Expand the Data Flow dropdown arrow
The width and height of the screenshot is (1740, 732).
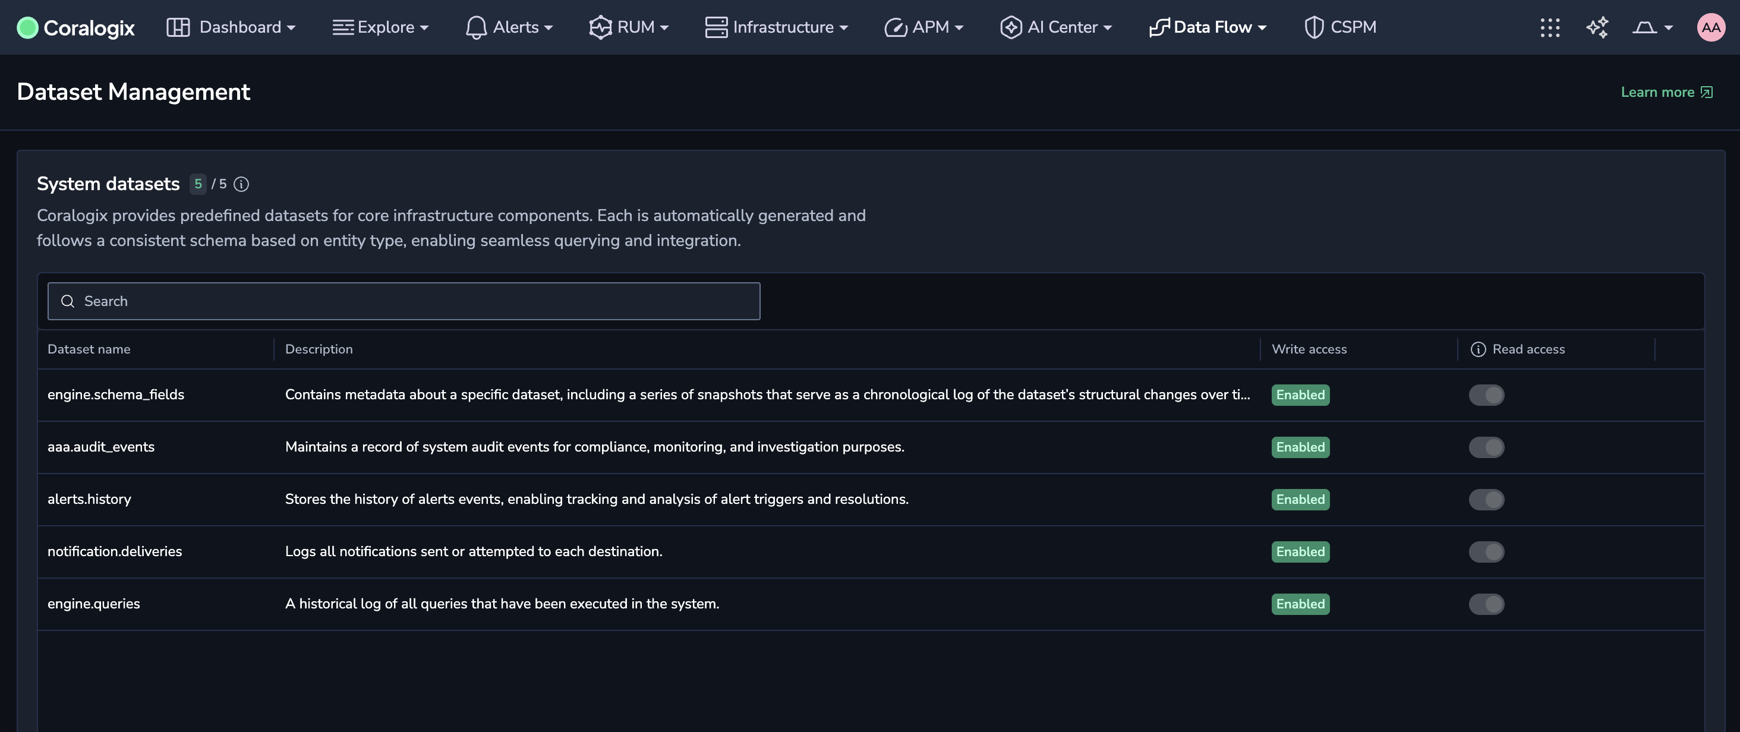click(x=1262, y=29)
